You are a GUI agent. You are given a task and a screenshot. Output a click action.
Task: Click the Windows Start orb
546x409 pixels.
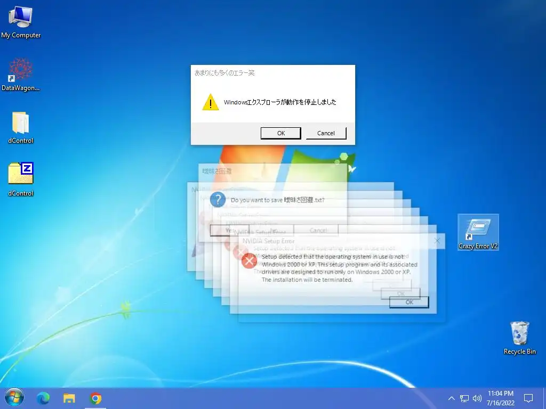[x=14, y=398]
